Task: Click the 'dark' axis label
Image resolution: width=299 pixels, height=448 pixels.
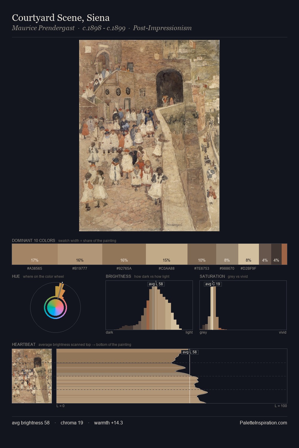Action: pyautogui.click(x=109, y=332)
